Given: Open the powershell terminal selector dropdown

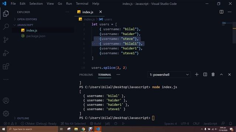Looking at the screenshot, I should (169, 75).
